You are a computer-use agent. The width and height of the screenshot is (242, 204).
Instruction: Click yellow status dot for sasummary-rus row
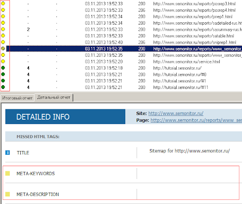pos(3,29)
